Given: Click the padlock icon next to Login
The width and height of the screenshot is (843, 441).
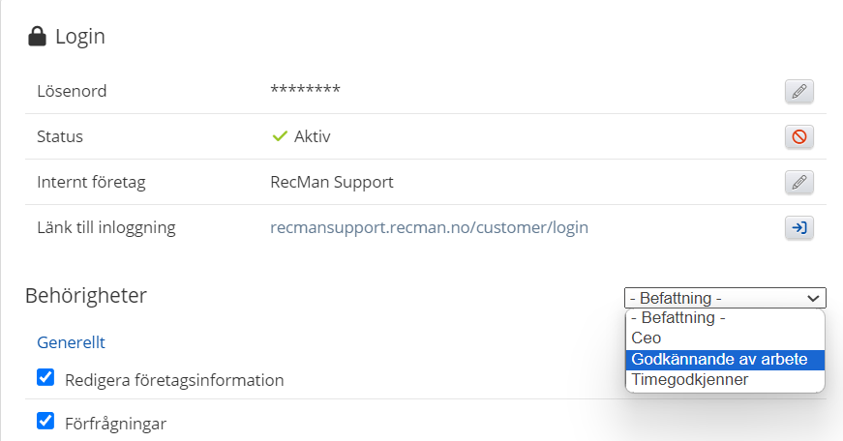Looking at the screenshot, I should coord(37,37).
